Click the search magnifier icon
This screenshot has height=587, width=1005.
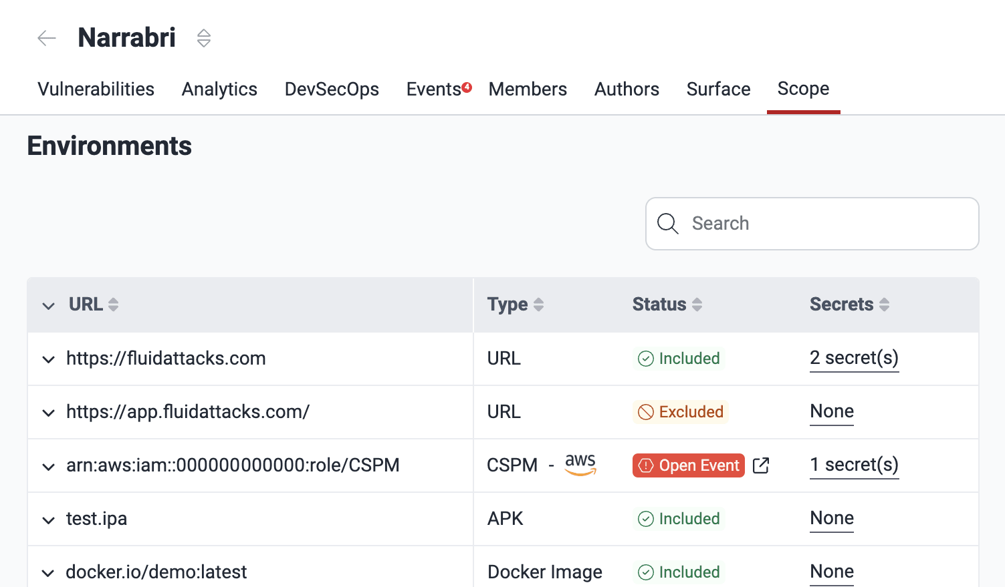pyautogui.click(x=667, y=224)
